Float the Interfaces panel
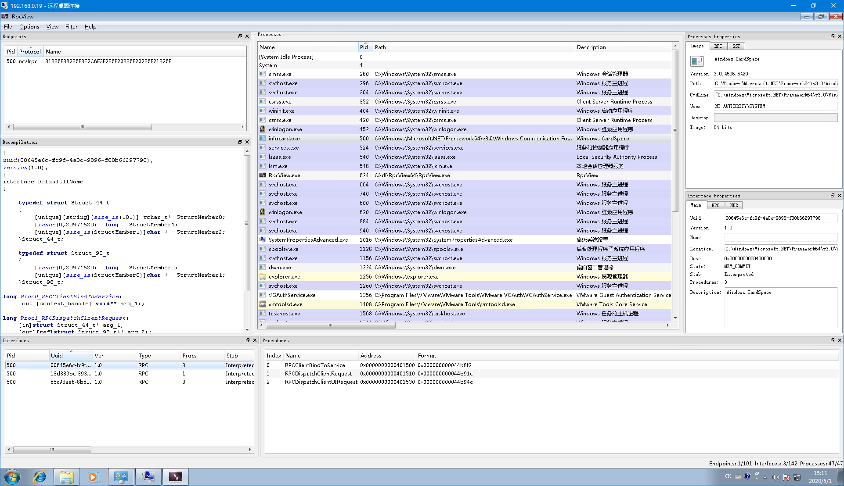 [x=248, y=340]
